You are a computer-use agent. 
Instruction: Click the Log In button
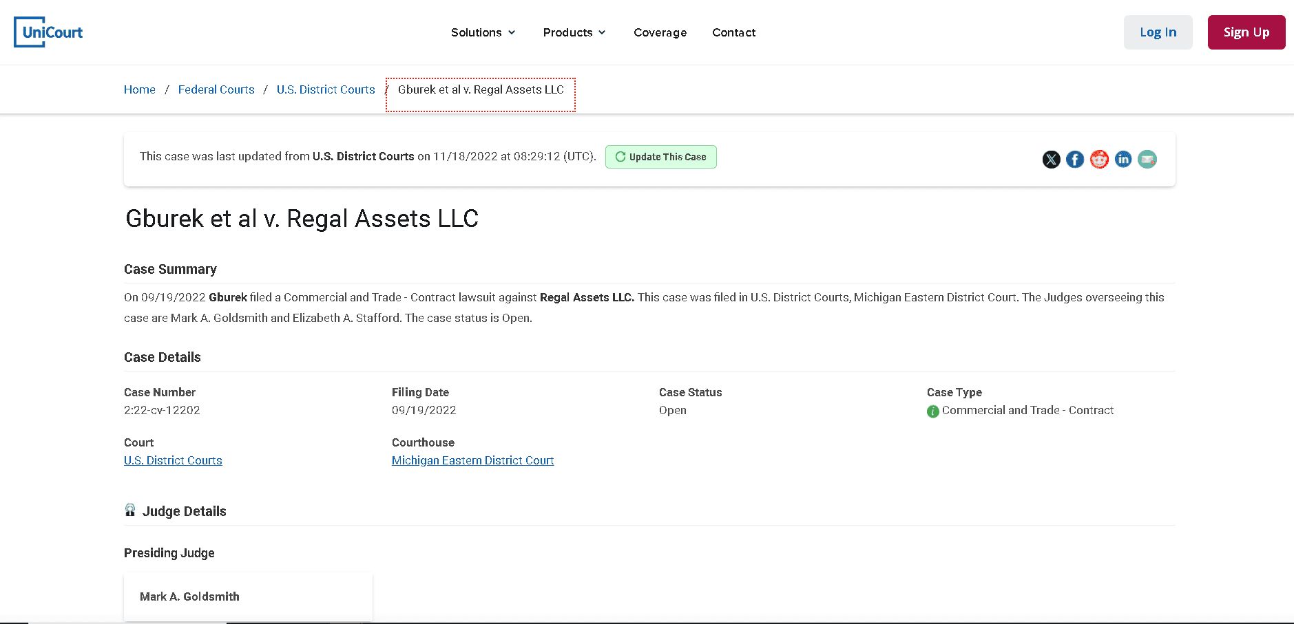(1158, 32)
